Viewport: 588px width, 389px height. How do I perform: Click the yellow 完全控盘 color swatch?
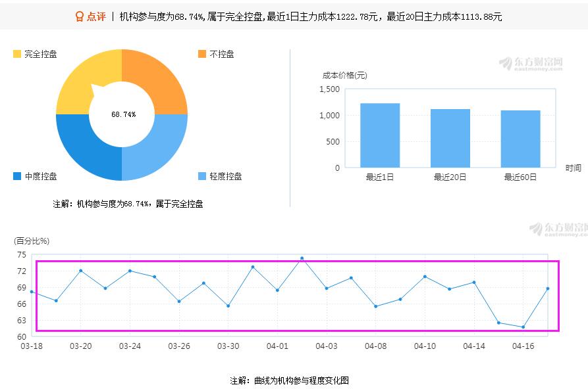tap(18, 55)
